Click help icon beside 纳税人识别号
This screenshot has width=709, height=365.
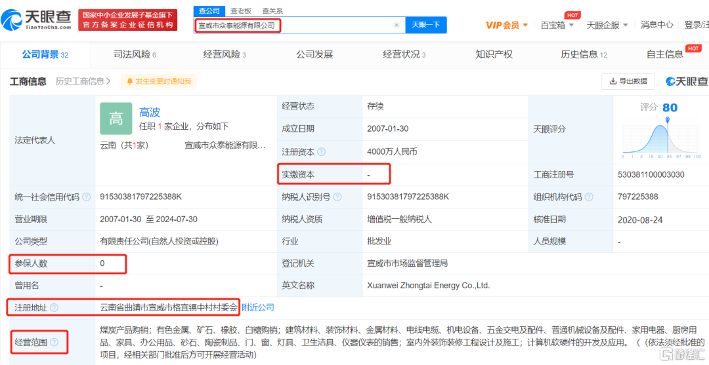(x=337, y=197)
